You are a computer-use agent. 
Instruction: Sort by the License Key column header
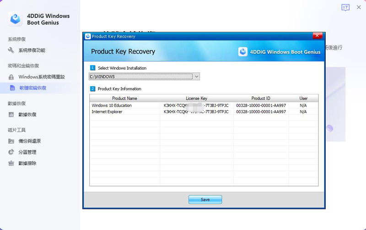pyautogui.click(x=196, y=98)
